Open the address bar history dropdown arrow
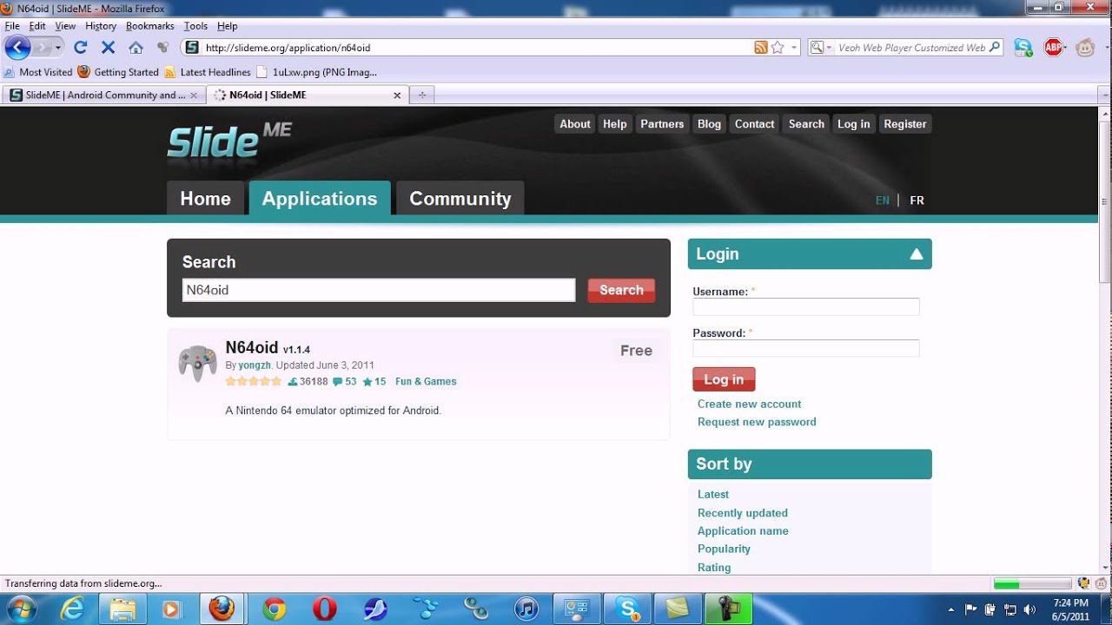The image size is (1112, 625). [794, 48]
